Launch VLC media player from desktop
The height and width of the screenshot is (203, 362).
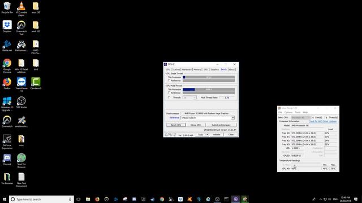pos(21,9)
